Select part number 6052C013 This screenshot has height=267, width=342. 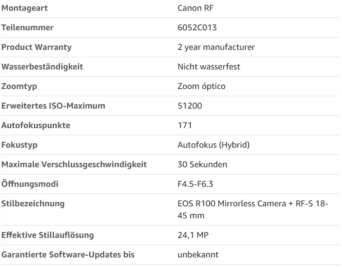(197, 28)
